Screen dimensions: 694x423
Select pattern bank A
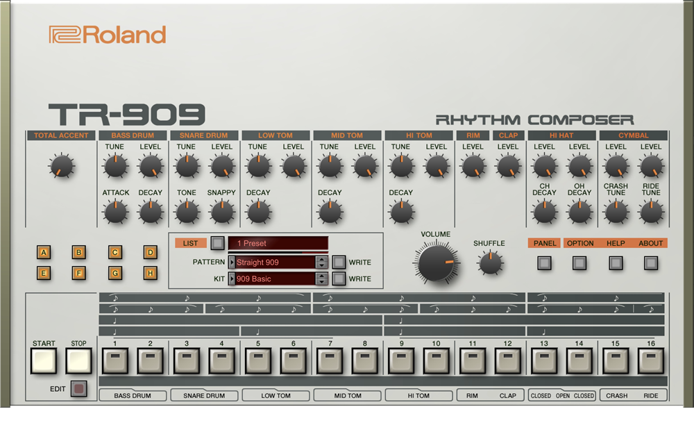point(43,252)
